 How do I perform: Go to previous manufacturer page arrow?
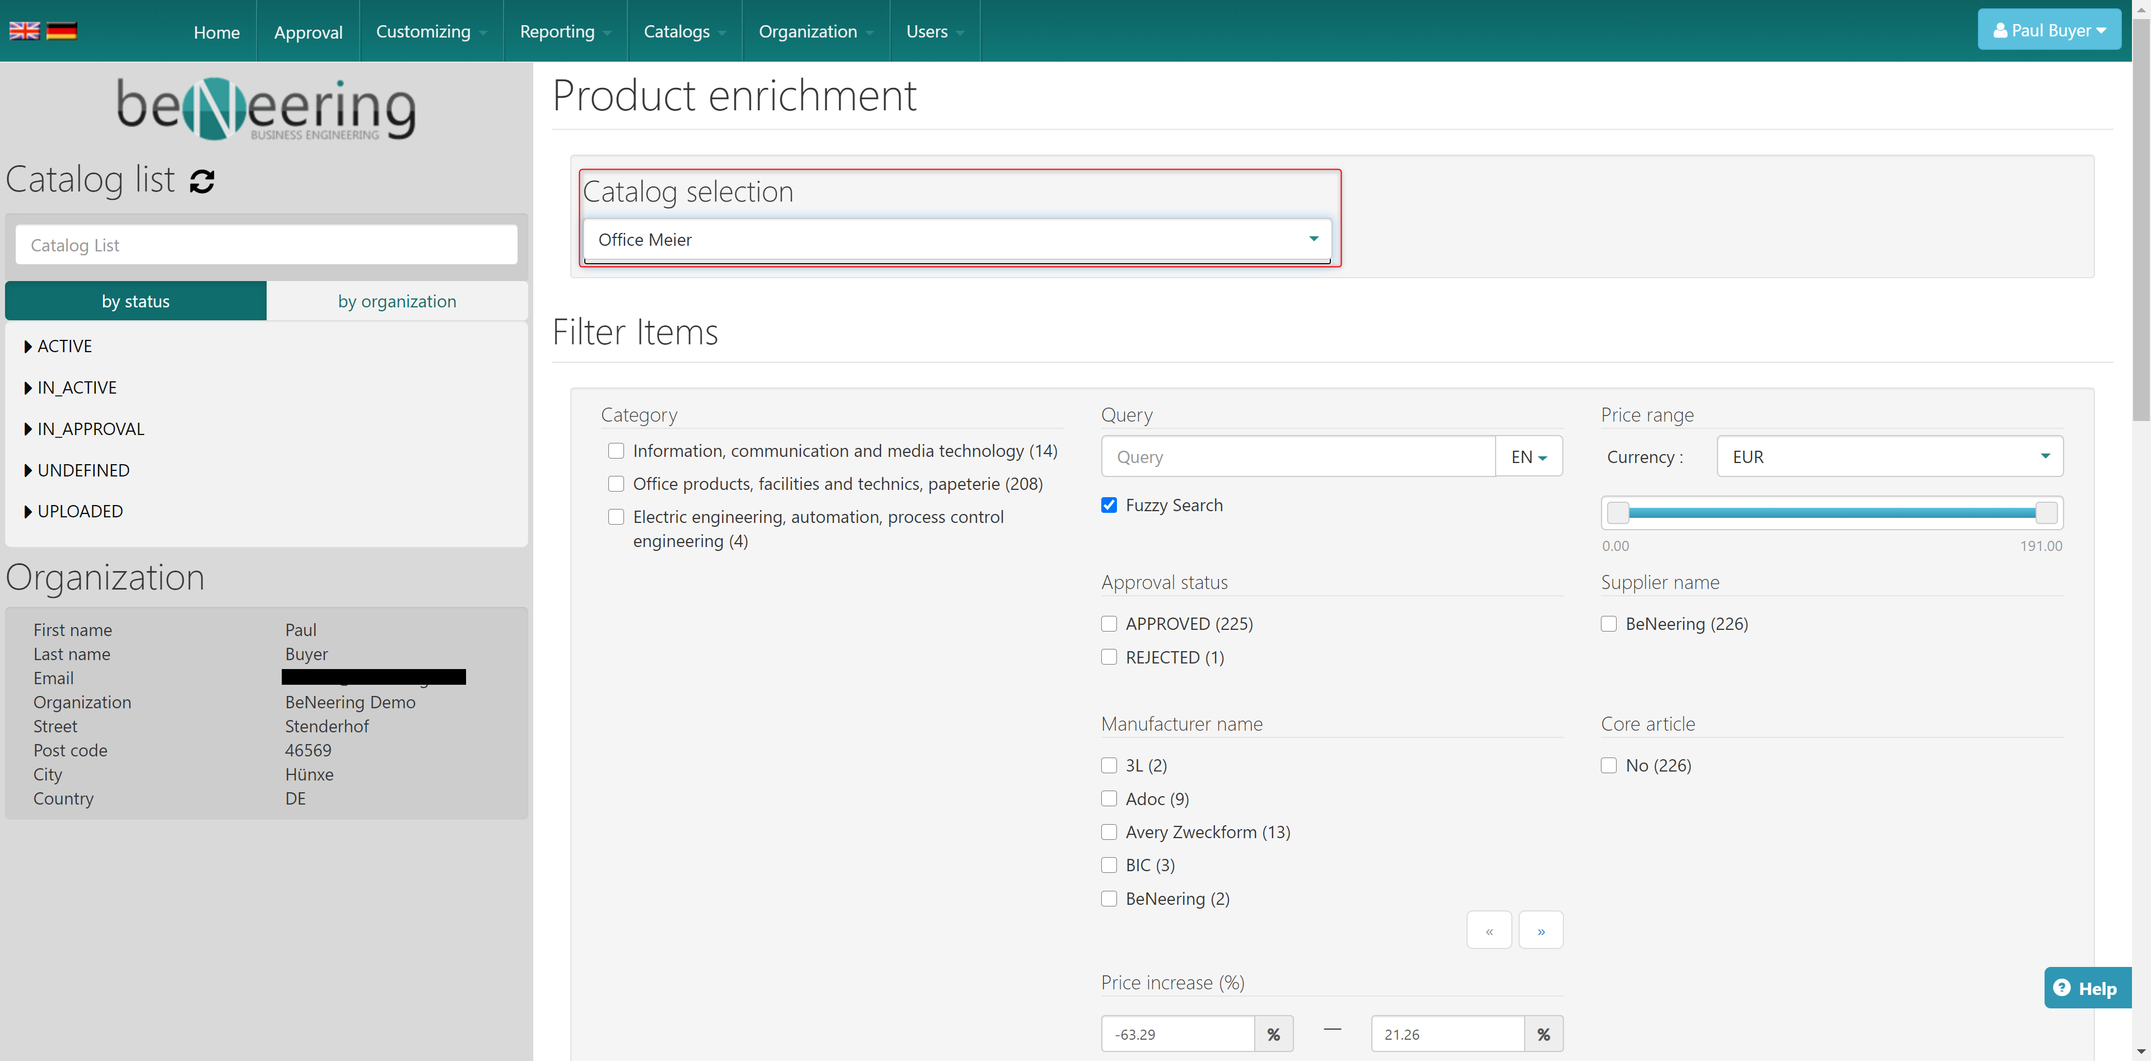coord(1489,930)
